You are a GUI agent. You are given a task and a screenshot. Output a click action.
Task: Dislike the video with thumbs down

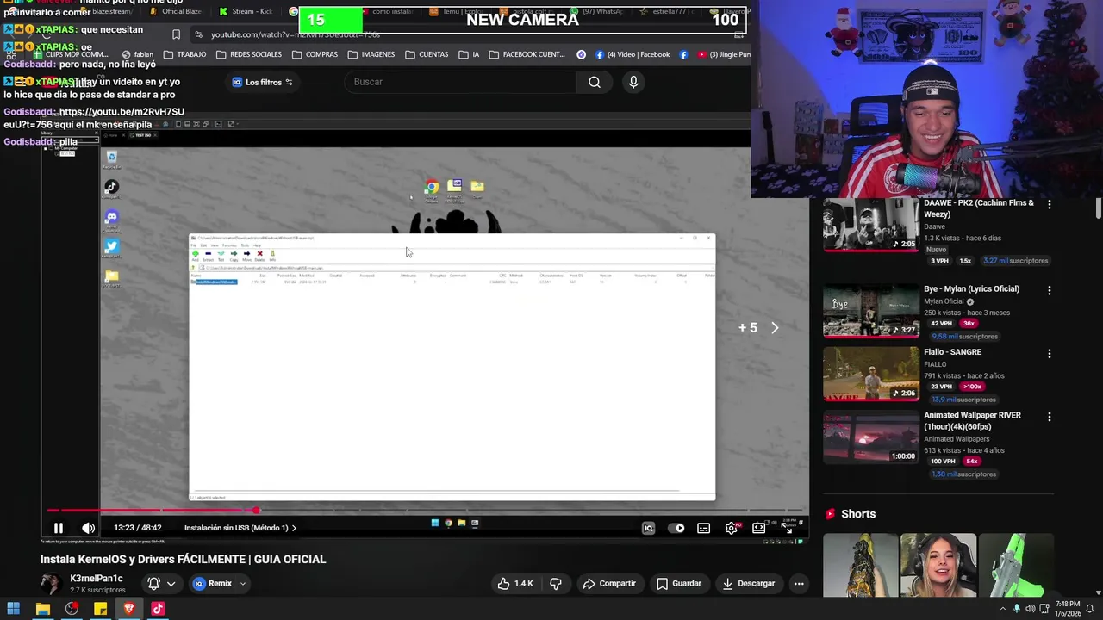(x=556, y=584)
